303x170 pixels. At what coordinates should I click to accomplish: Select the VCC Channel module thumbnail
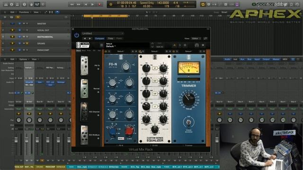pyautogui.click(x=84, y=112)
